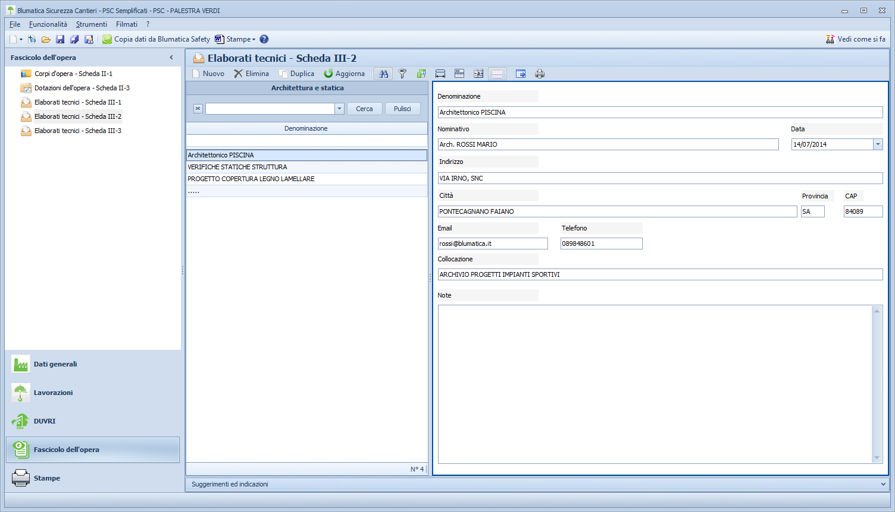Click the small X beside the search field
The width and height of the screenshot is (895, 512).
pyautogui.click(x=198, y=109)
